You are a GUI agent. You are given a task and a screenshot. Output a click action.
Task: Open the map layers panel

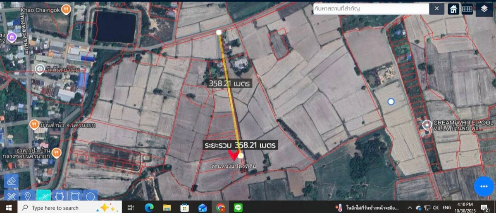tap(484, 9)
